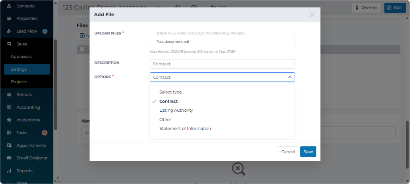Image resolution: width=410 pixels, height=184 pixels.
Task: Collapse the sidebar with the arrow
Action: pos(58,178)
